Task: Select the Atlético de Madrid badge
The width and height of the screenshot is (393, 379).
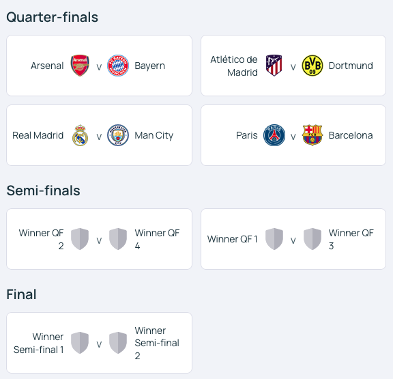Action: click(274, 66)
